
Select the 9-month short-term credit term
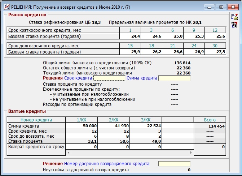coord(194,30)
